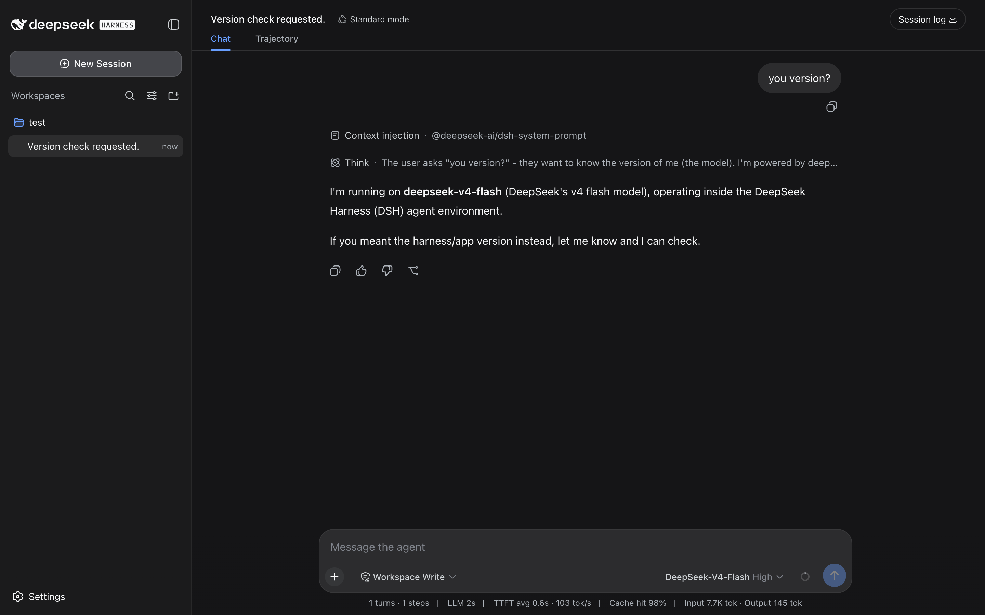The width and height of the screenshot is (985, 615).
Task: Open Settings in the sidebar
Action: click(39, 596)
